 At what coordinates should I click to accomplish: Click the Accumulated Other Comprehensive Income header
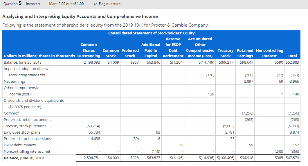(x=200, y=47)
